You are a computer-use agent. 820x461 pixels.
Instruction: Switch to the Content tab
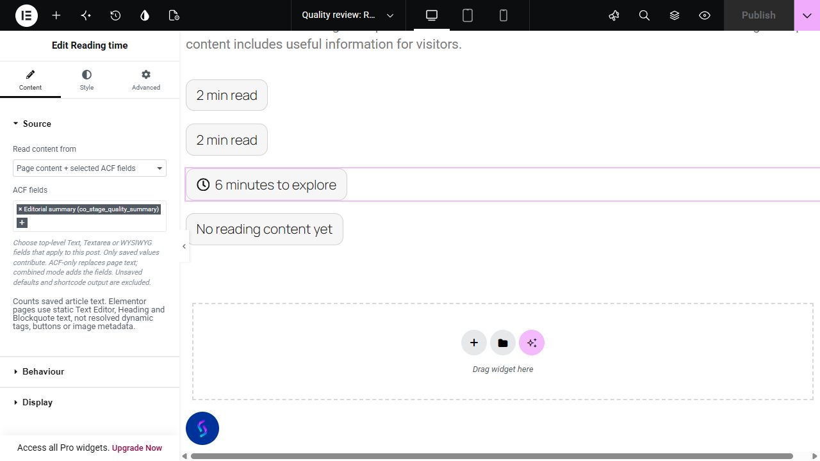point(30,80)
